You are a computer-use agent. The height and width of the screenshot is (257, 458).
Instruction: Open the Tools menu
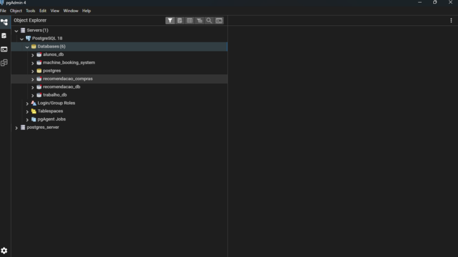click(31, 11)
